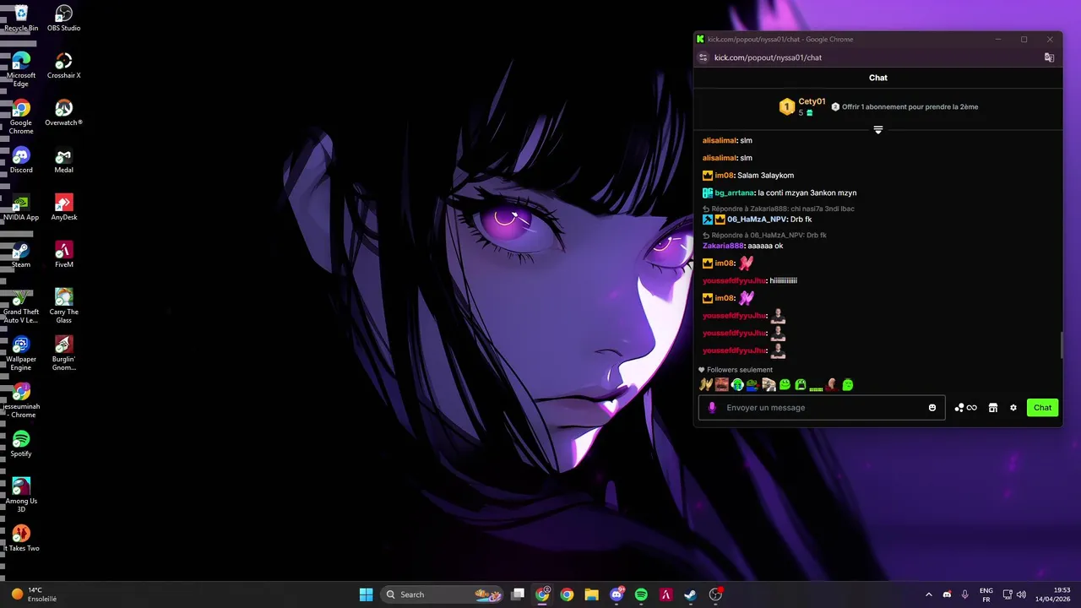Viewport: 1081px width, 608px height.
Task: Click the 'Followers seulement' chat mode label
Action: point(739,370)
